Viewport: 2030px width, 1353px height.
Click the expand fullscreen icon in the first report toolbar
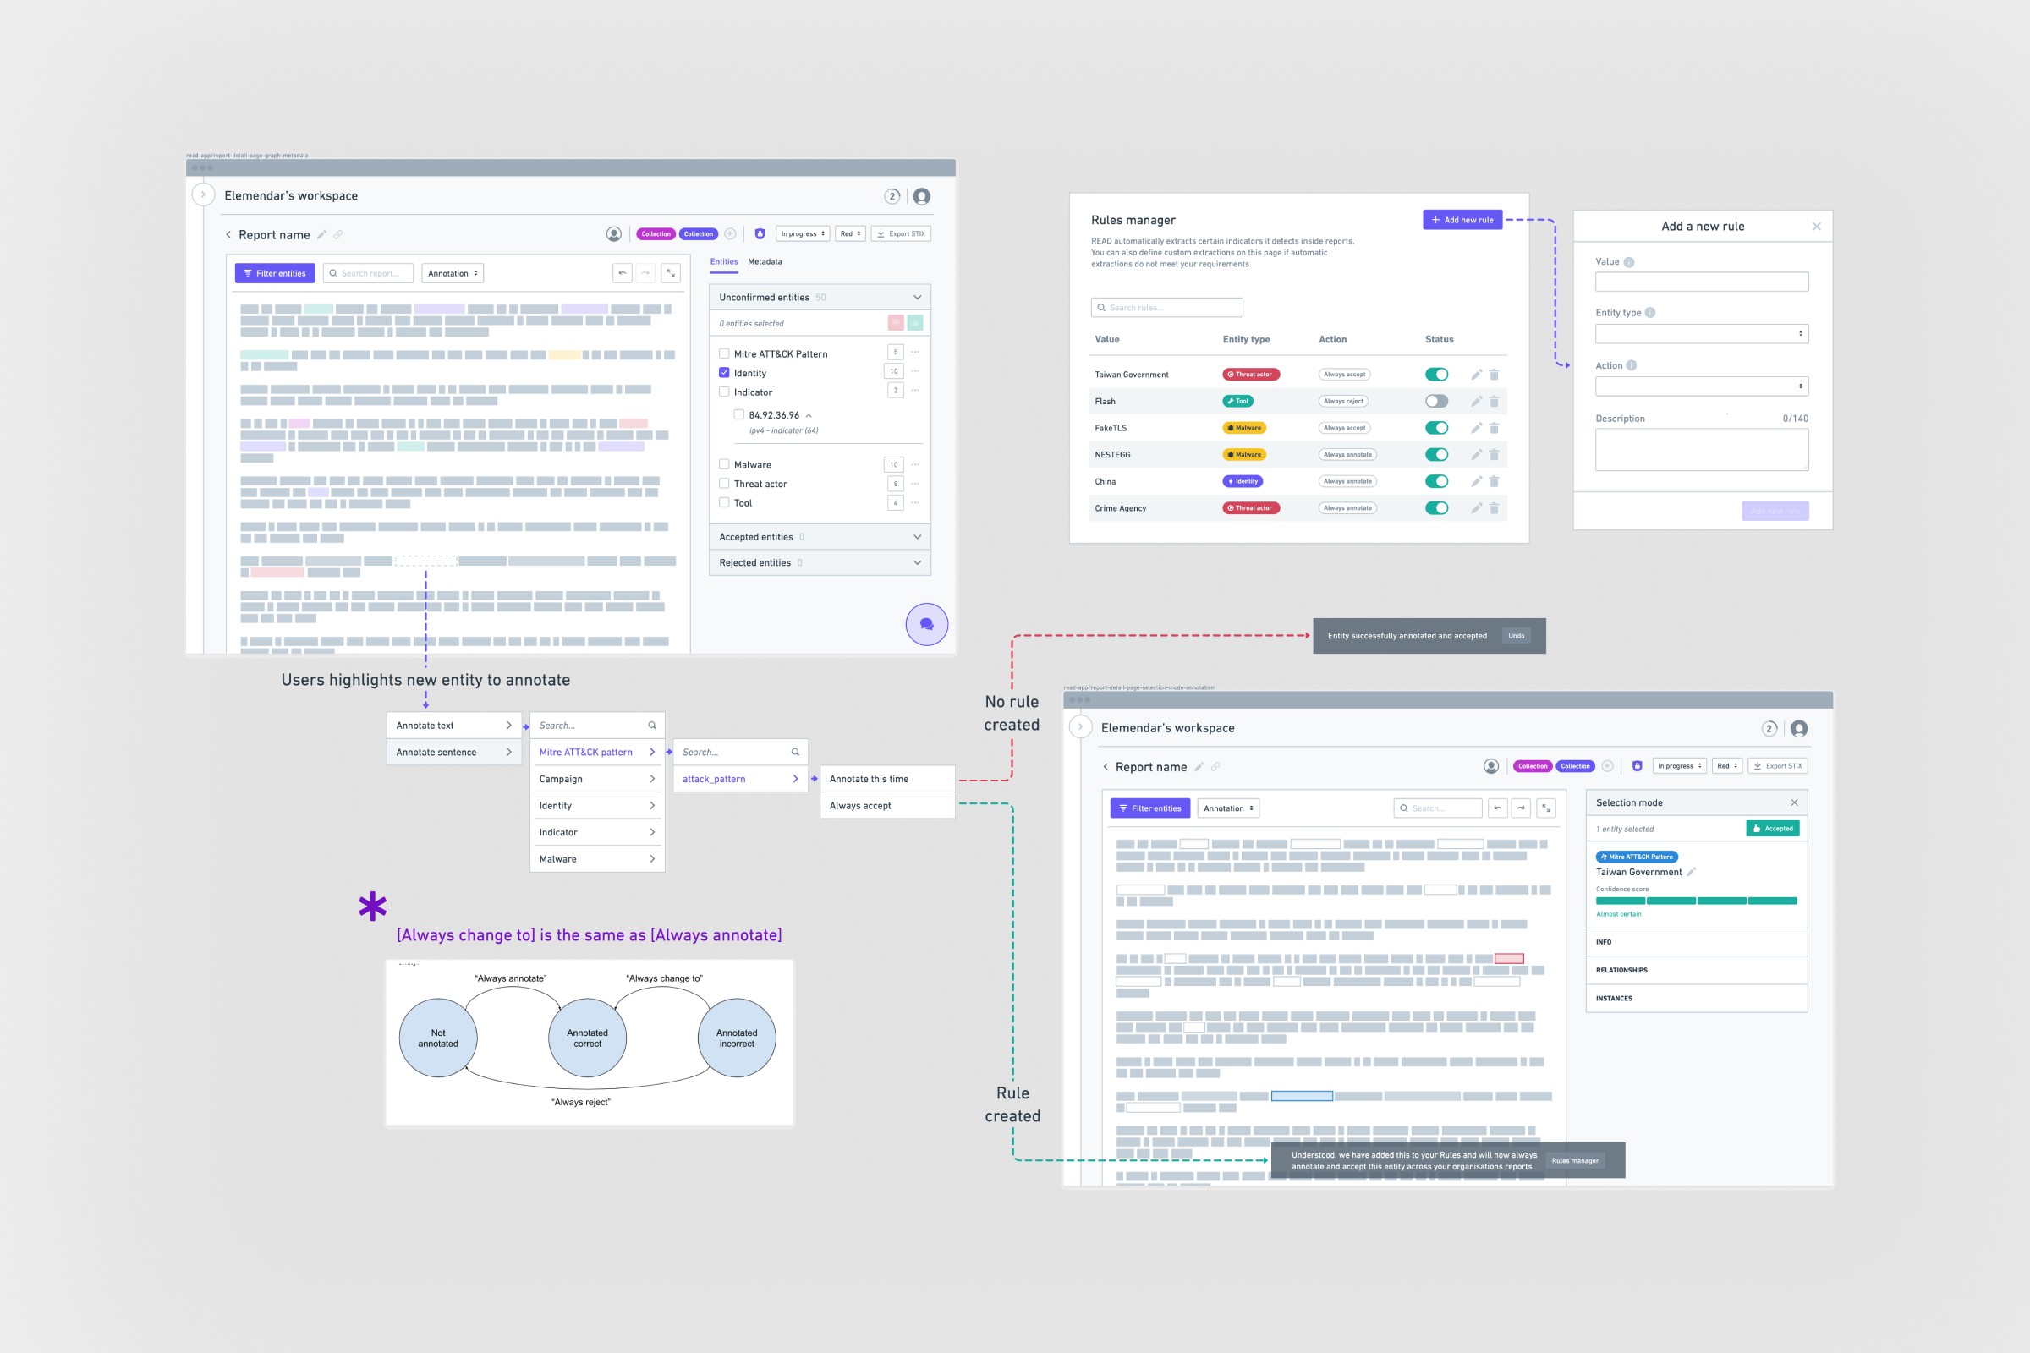[671, 273]
